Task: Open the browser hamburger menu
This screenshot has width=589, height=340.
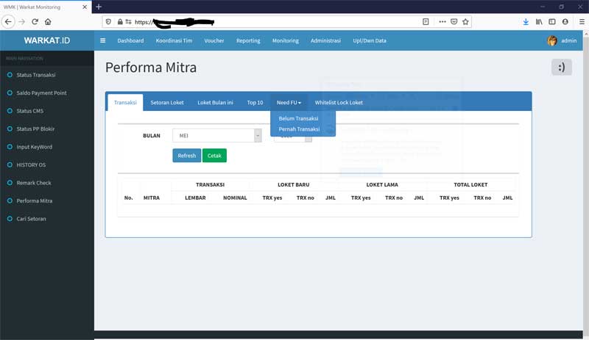Action: click(582, 22)
